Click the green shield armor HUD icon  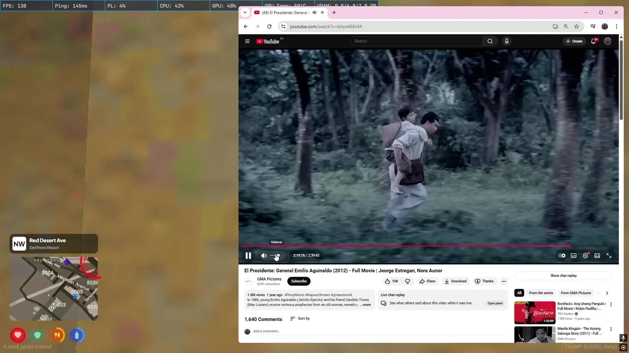coord(37,335)
